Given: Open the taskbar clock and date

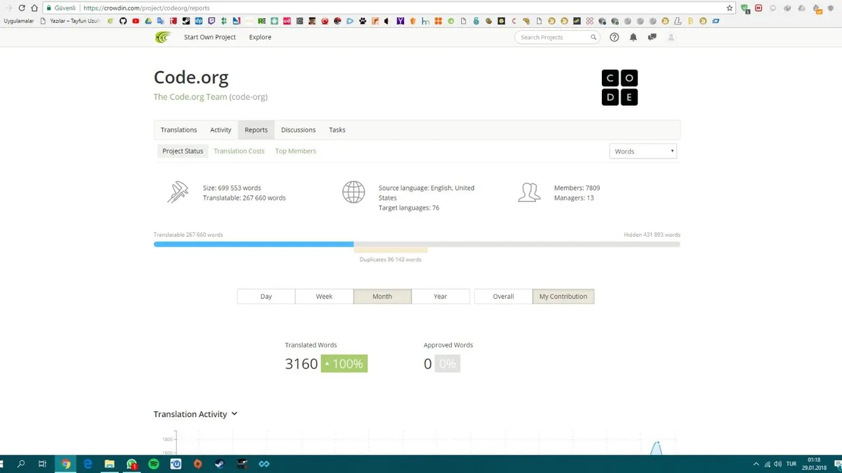Looking at the screenshot, I should coord(814,464).
